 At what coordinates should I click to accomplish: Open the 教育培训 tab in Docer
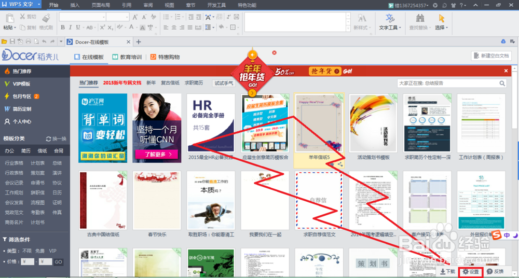coord(127,57)
